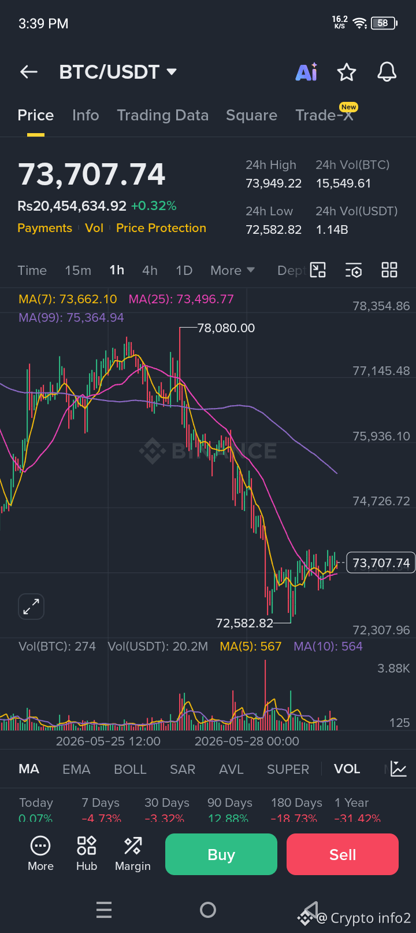Open price alert bell icon
Image resolution: width=416 pixels, height=933 pixels.
387,72
